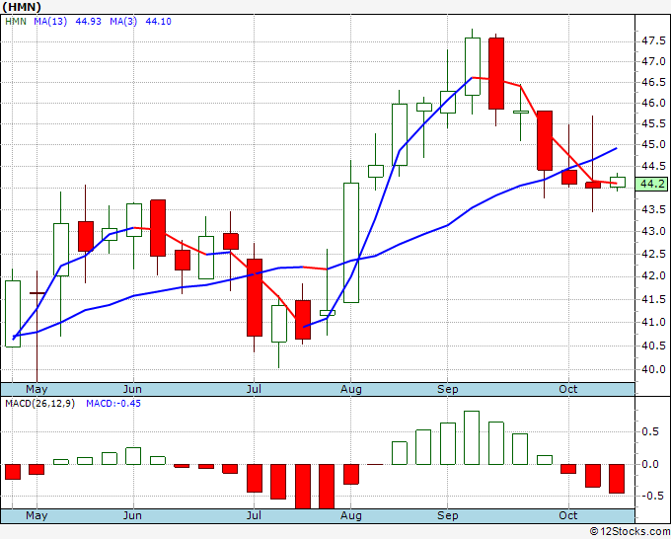Click the 0.5 label on MACD axis
The width and height of the screenshot is (671, 539).
(x=650, y=432)
